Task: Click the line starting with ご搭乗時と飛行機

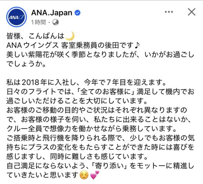Action: point(101,138)
